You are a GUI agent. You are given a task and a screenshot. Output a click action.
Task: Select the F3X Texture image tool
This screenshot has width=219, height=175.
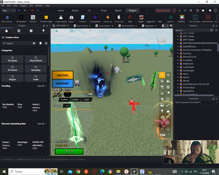click(162, 105)
